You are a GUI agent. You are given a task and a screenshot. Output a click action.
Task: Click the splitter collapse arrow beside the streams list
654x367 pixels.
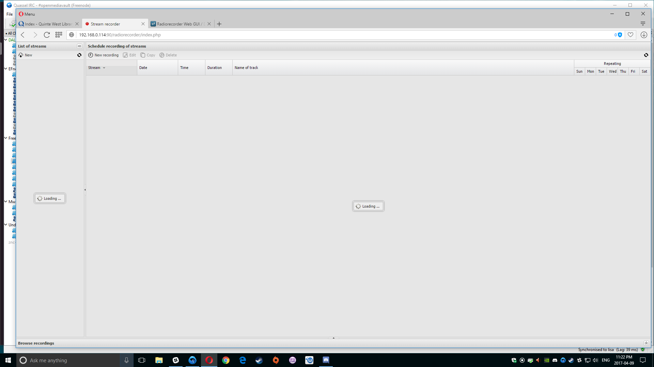click(x=85, y=190)
